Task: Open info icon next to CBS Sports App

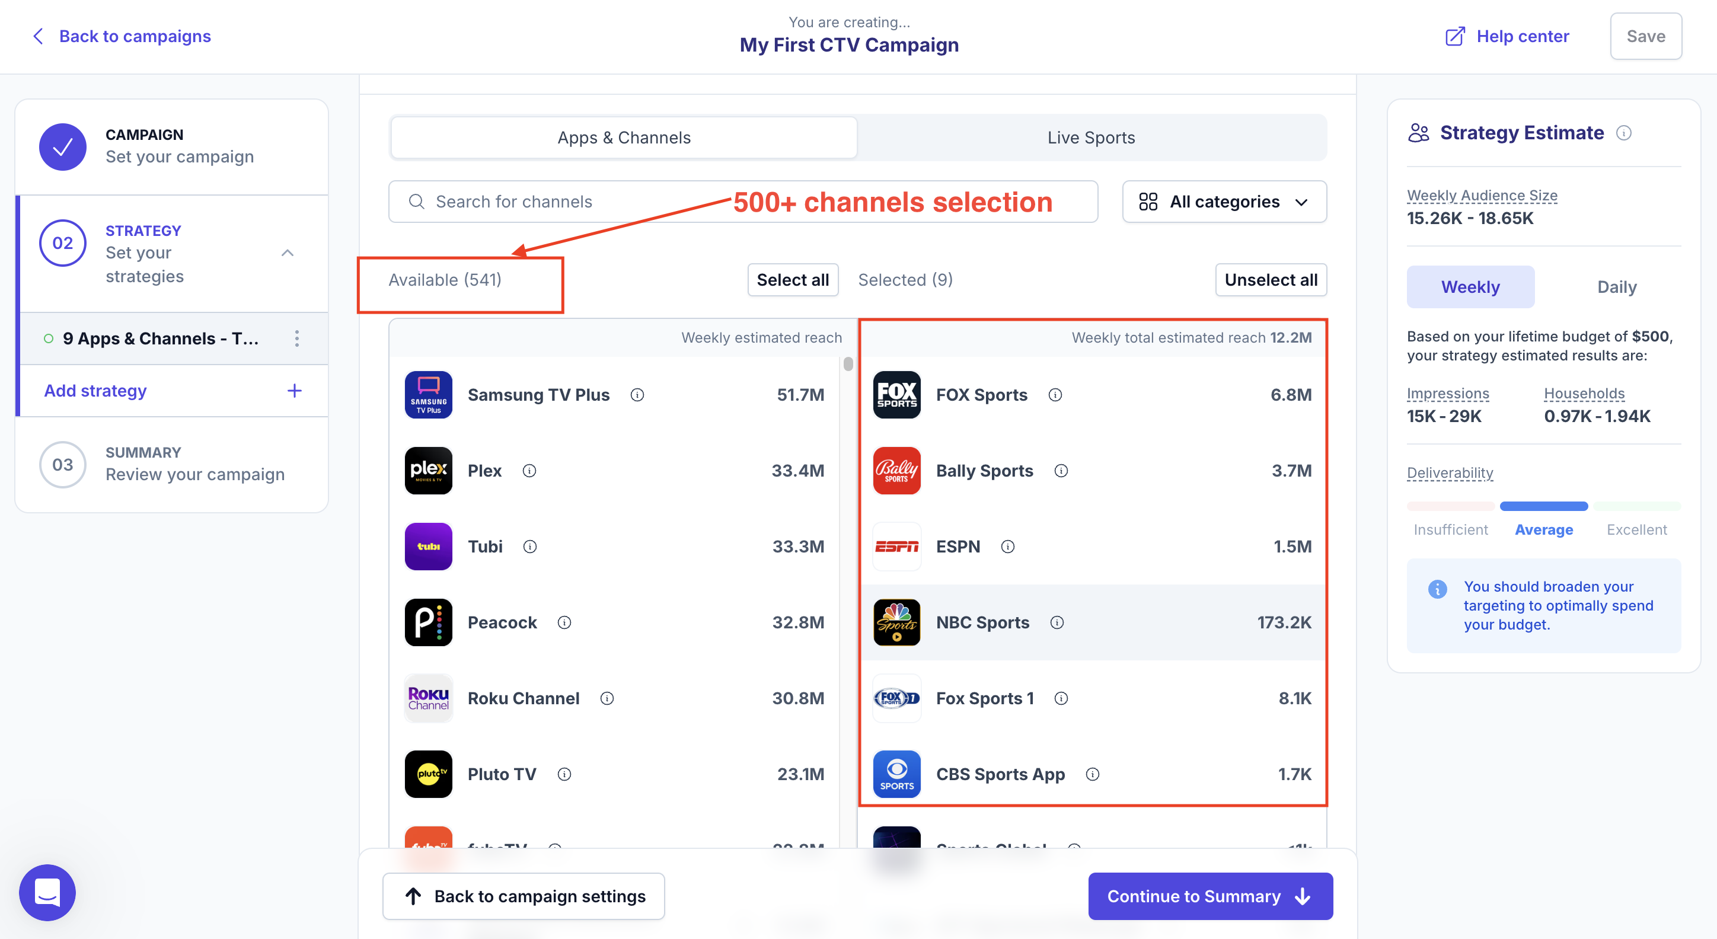Action: pyautogui.click(x=1093, y=775)
